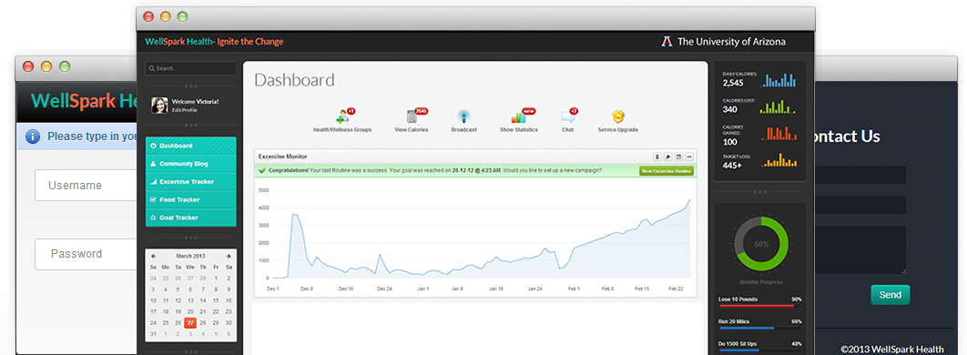
Task: Click the first input field in Contact Us window
Action: click(860, 175)
